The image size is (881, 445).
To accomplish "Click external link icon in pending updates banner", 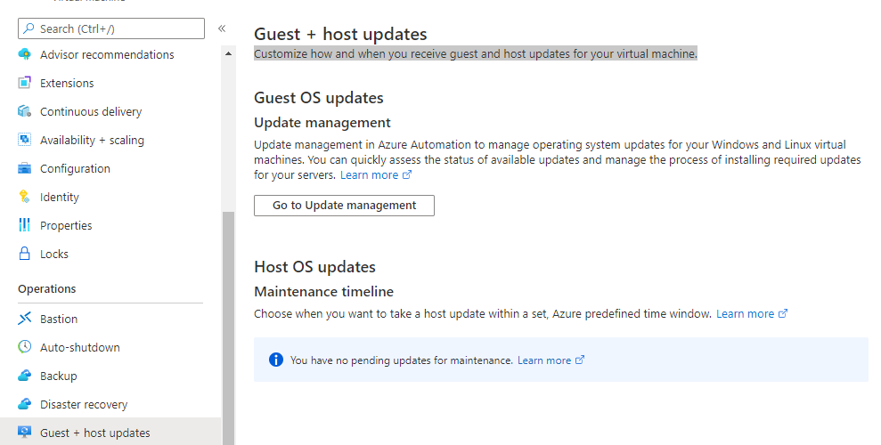I will pyautogui.click(x=580, y=360).
